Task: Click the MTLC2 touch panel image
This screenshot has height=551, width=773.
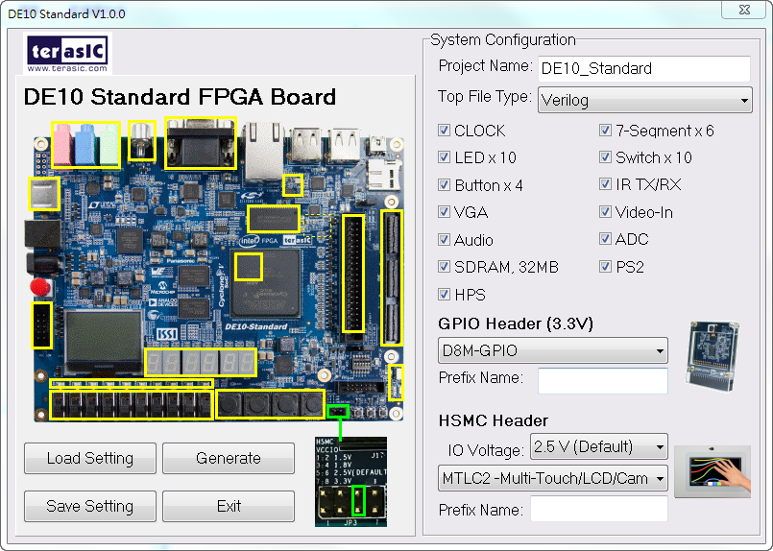Action: coord(713,471)
